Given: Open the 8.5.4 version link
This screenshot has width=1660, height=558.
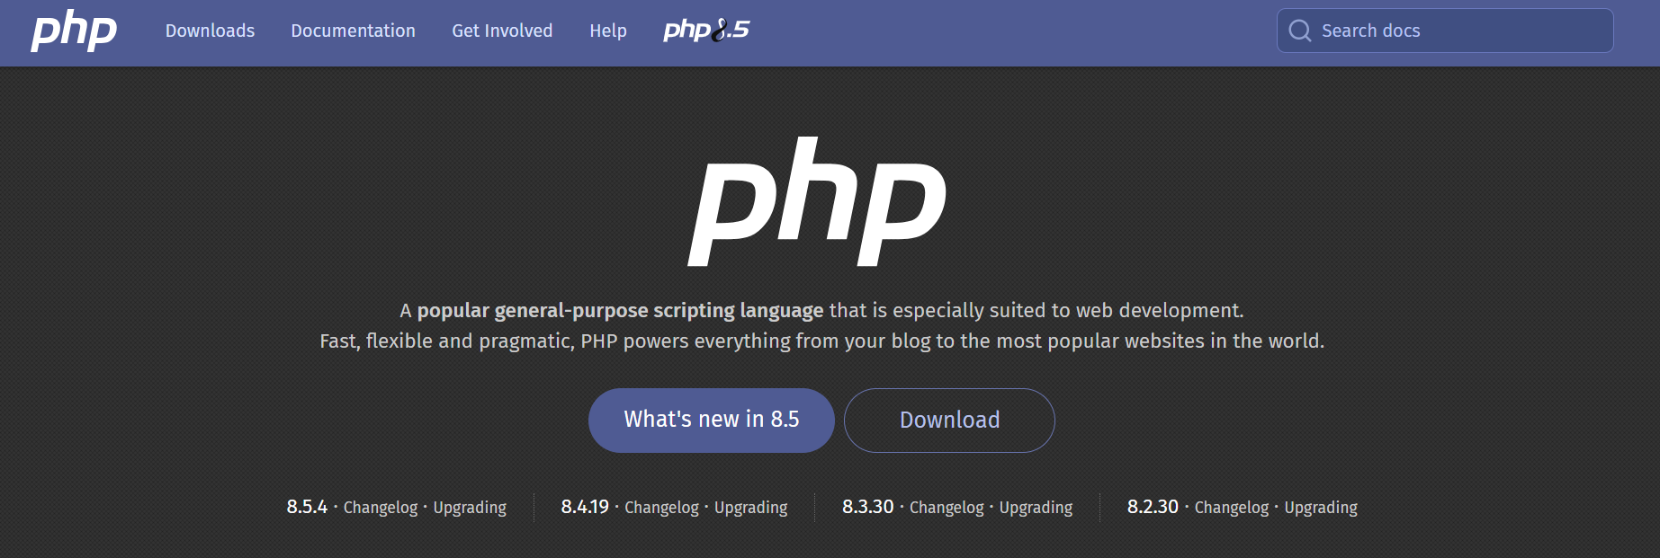Looking at the screenshot, I should click(x=307, y=507).
